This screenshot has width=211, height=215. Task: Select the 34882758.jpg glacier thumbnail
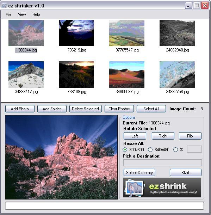tap(177, 75)
